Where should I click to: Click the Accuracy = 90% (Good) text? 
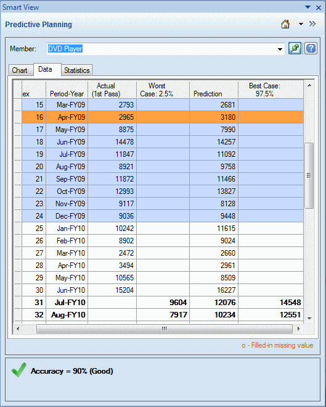[x=71, y=371]
